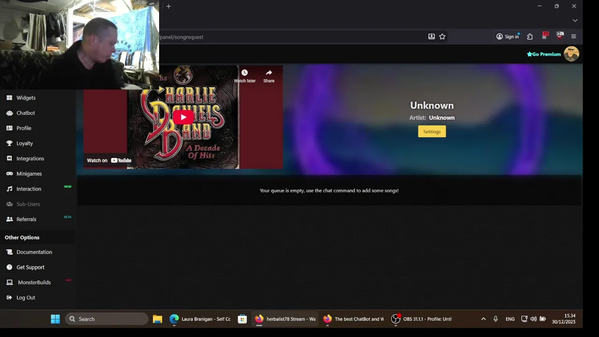Open the user avatar menu
599x337 pixels.
tap(571, 54)
